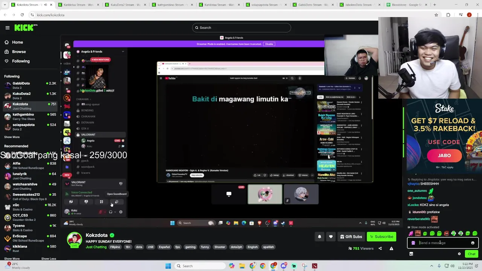Open Chrome tab search dropdown
482x271 pixels.
click(x=5, y=5)
